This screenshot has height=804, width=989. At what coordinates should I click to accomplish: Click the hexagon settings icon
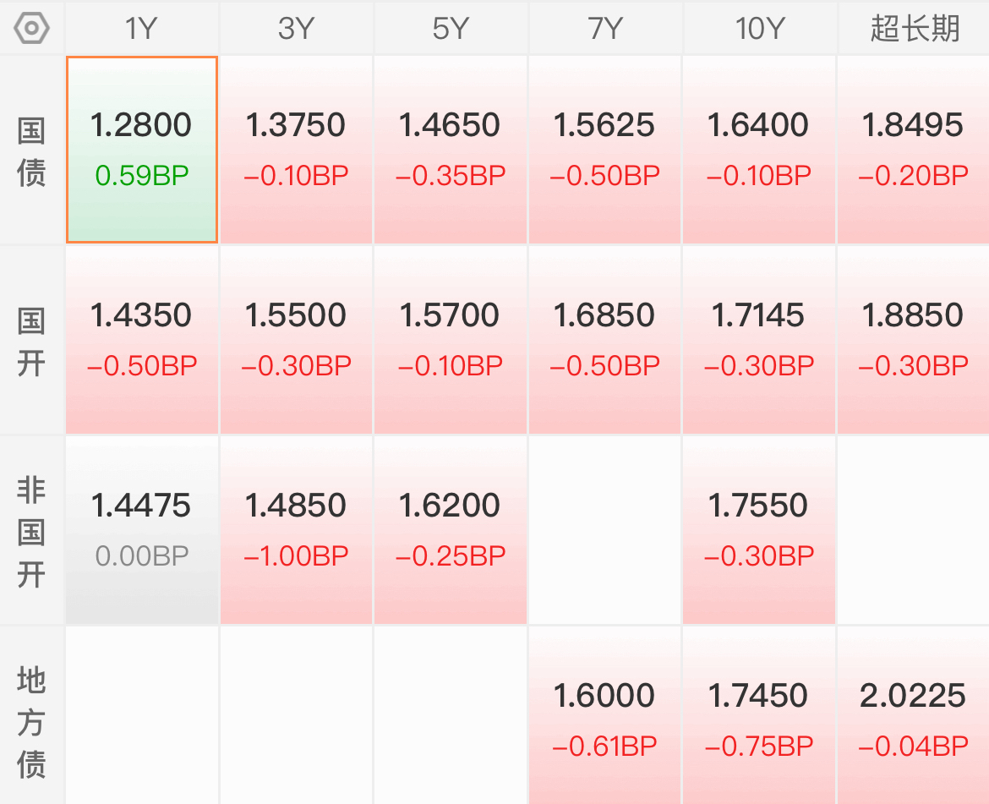32,28
